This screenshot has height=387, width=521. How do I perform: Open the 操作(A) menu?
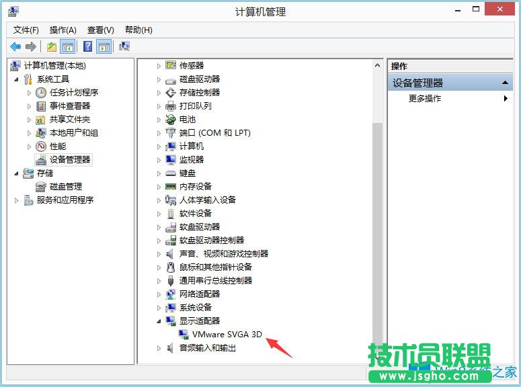[x=63, y=30]
